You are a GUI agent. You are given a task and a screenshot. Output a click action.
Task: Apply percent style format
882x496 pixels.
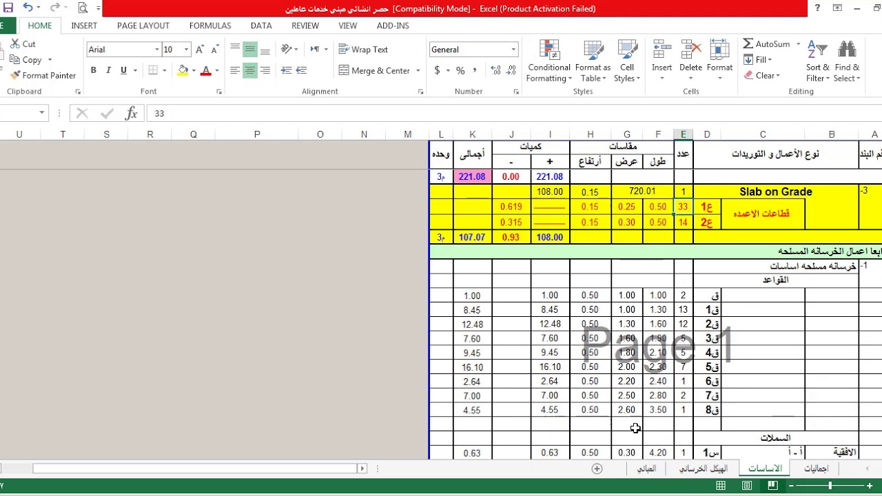460,70
